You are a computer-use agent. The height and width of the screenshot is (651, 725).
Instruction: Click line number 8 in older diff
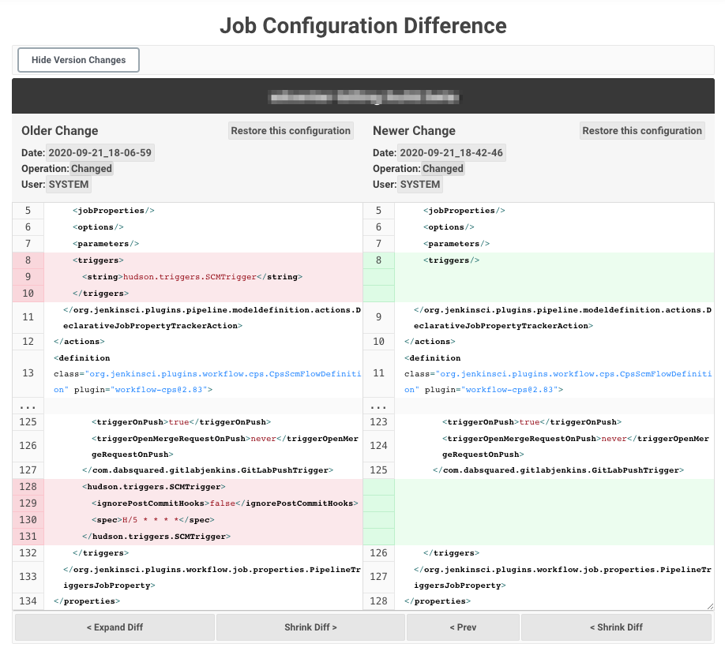[x=28, y=260]
